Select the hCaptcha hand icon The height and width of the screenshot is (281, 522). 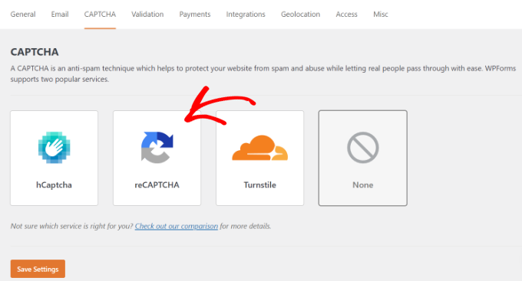[54, 148]
